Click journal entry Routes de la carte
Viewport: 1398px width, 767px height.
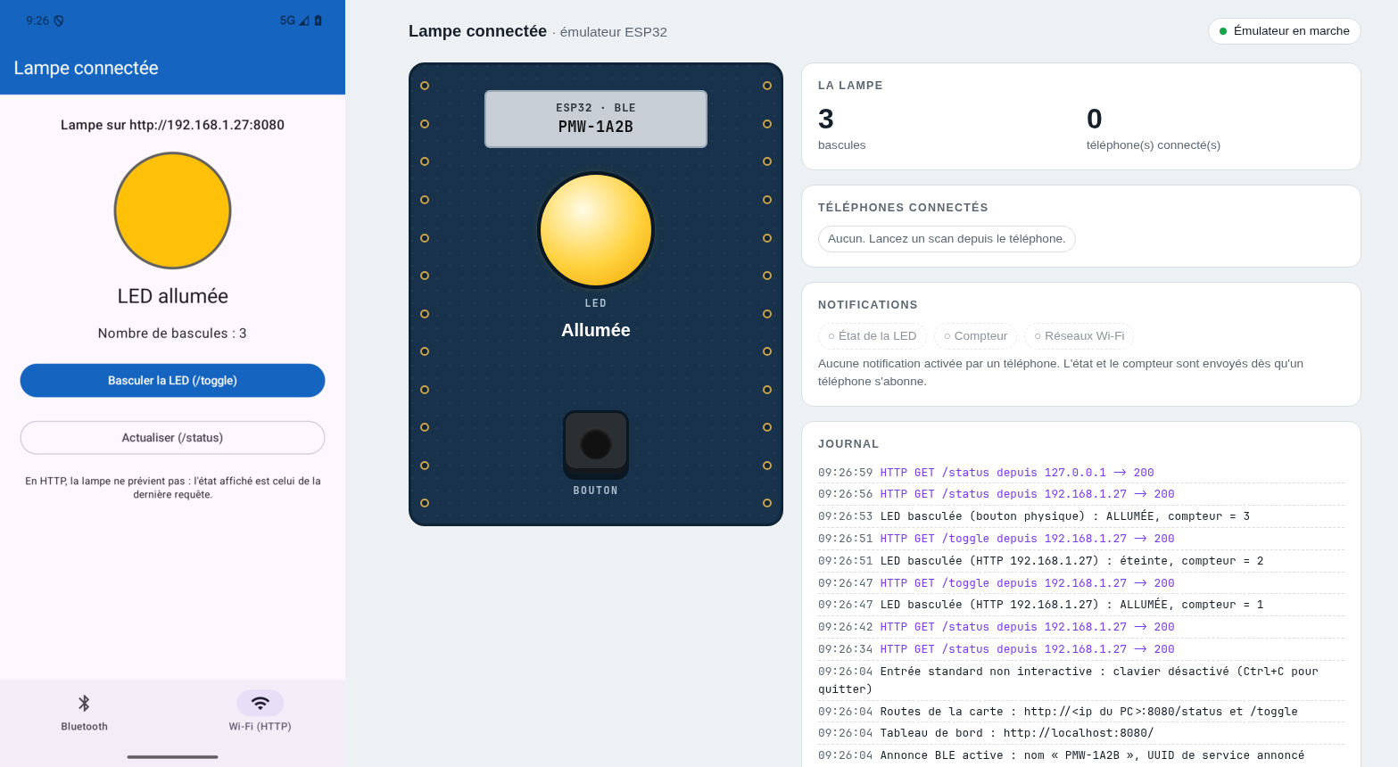(x=1081, y=712)
